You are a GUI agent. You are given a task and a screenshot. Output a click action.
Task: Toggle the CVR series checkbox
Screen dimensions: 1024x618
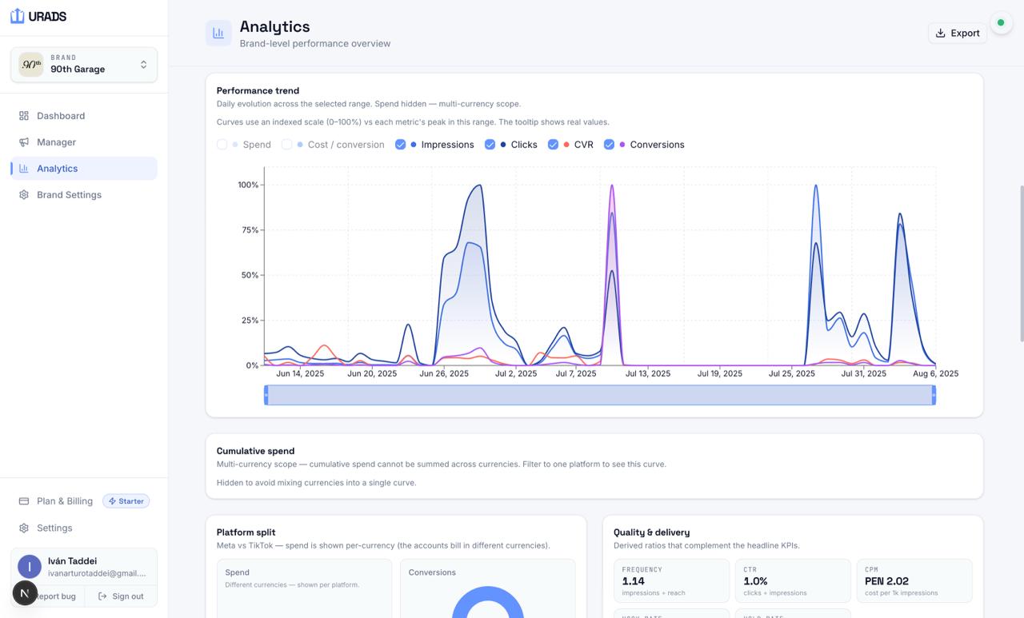(x=553, y=145)
